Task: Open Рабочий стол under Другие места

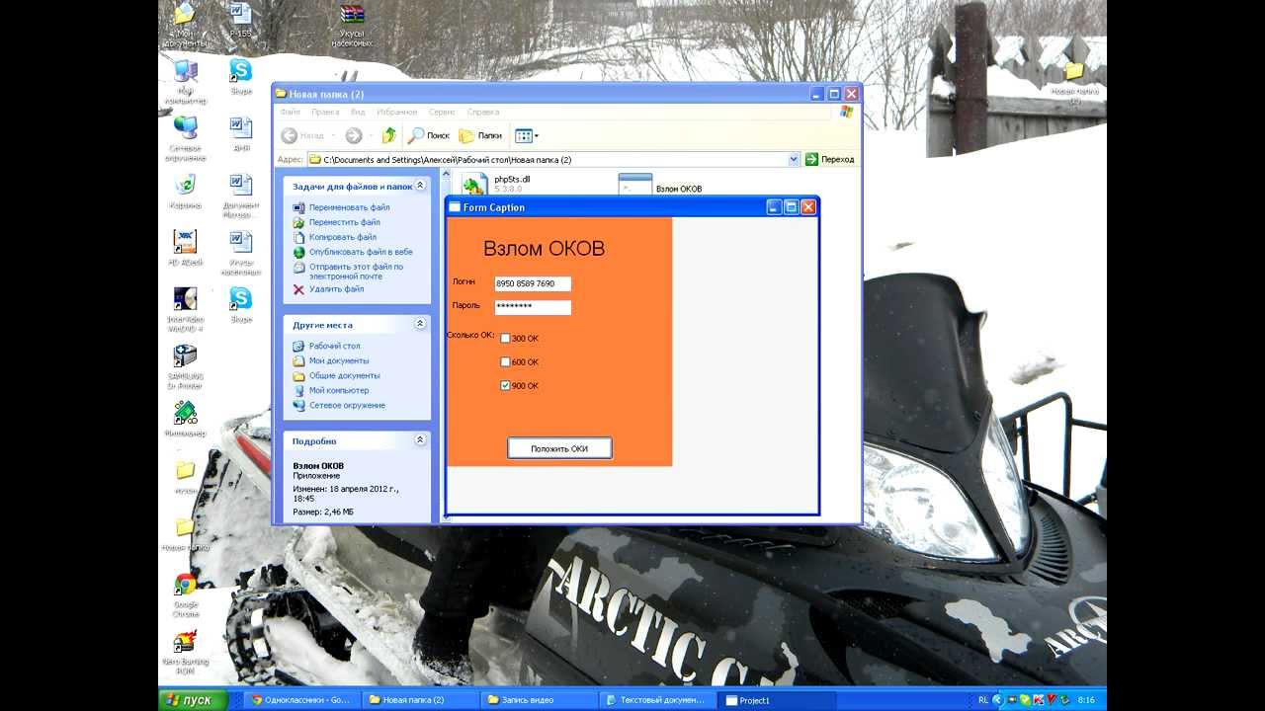Action: coord(334,346)
